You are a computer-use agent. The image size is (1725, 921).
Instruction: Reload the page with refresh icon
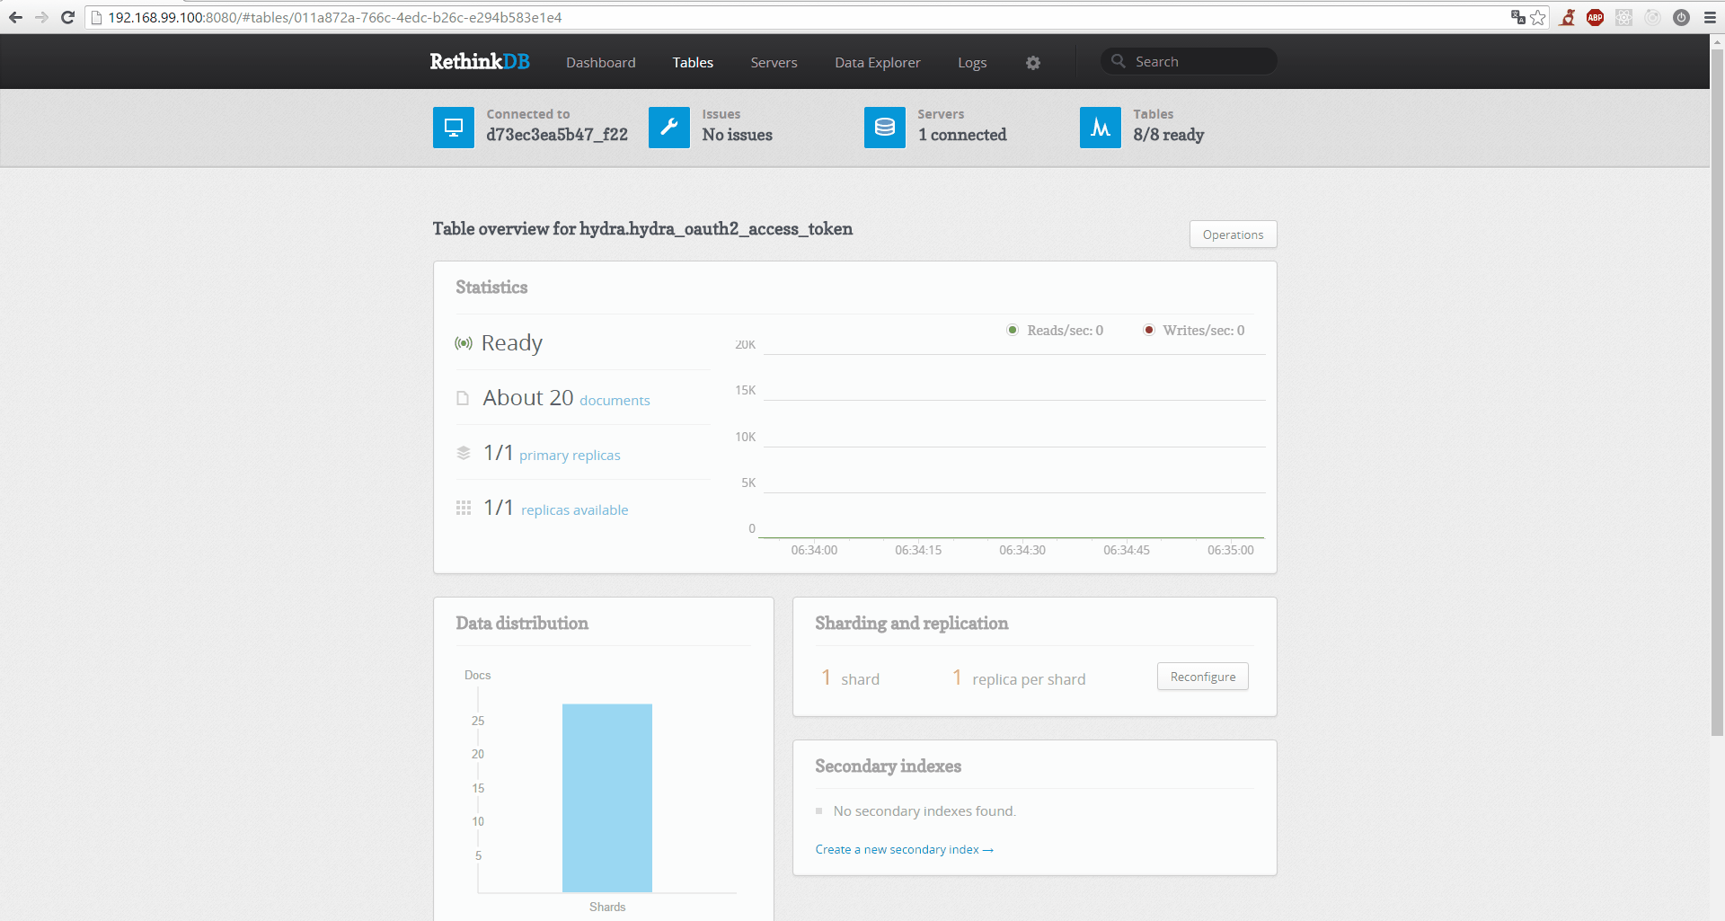pos(67,17)
